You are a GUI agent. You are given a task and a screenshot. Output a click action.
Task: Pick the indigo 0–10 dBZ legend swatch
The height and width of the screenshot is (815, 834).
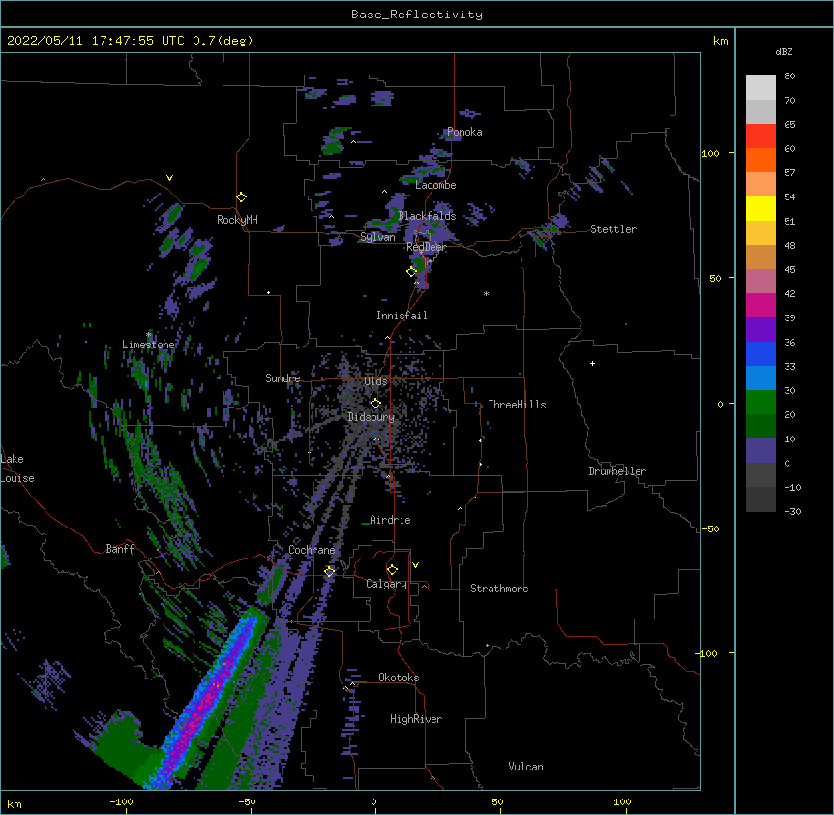pos(760,451)
